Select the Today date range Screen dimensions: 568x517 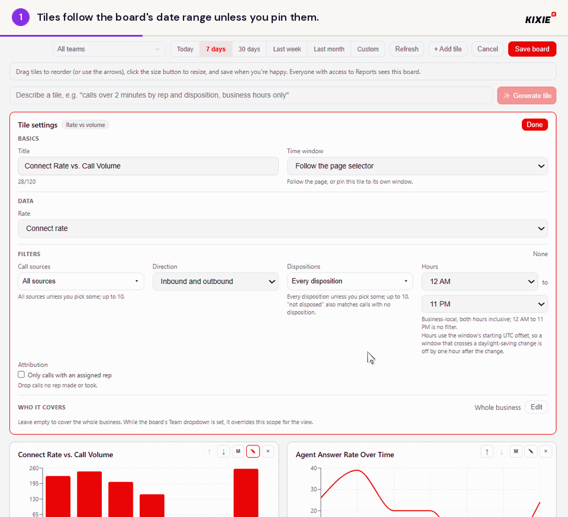click(x=185, y=49)
